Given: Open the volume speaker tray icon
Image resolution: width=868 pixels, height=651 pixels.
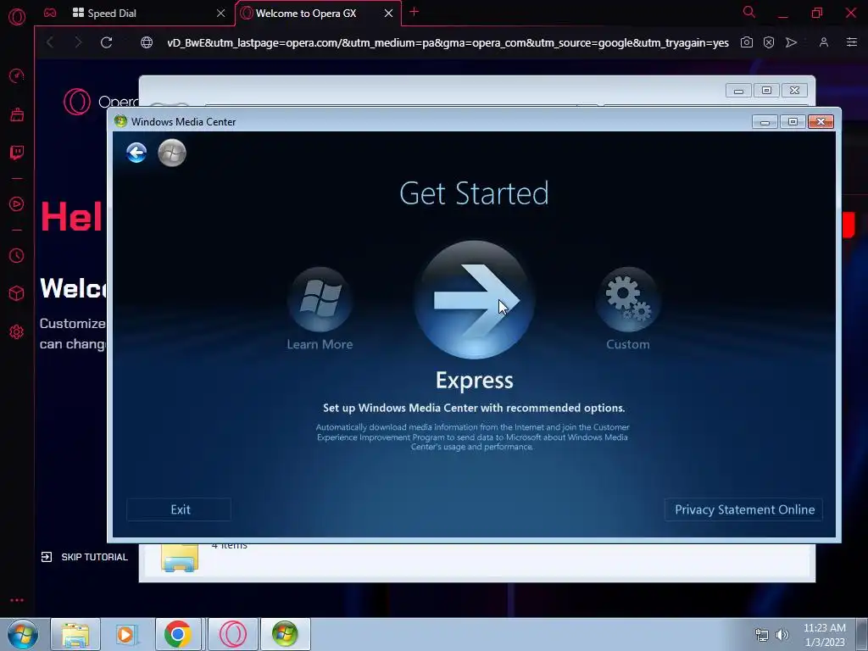Looking at the screenshot, I should (782, 635).
